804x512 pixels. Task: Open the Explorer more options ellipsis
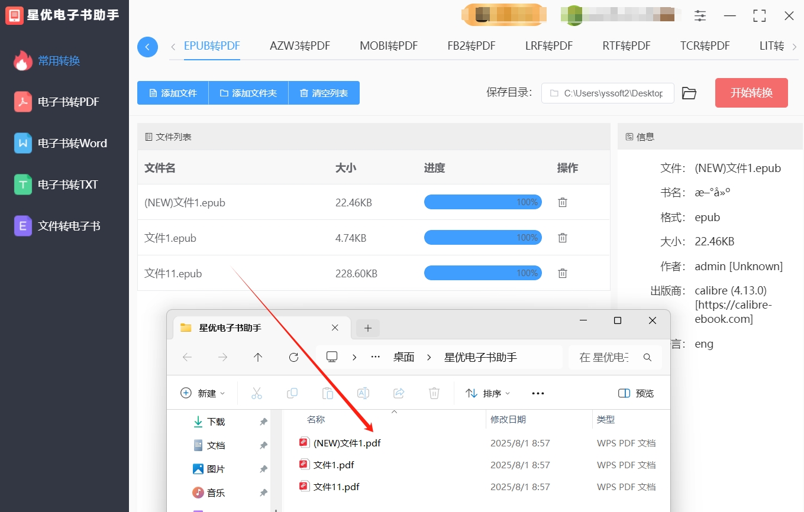point(538,393)
